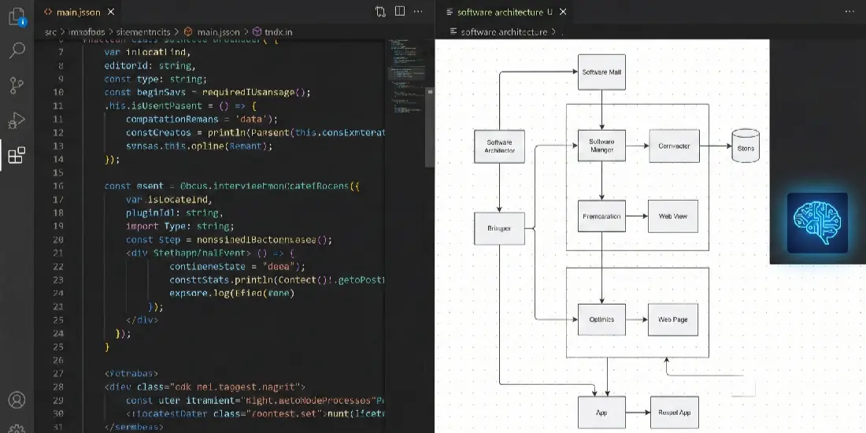This screenshot has height=433, width=866.
Task: Switch to the software architecture tab
Action: [x=499, y=12]
